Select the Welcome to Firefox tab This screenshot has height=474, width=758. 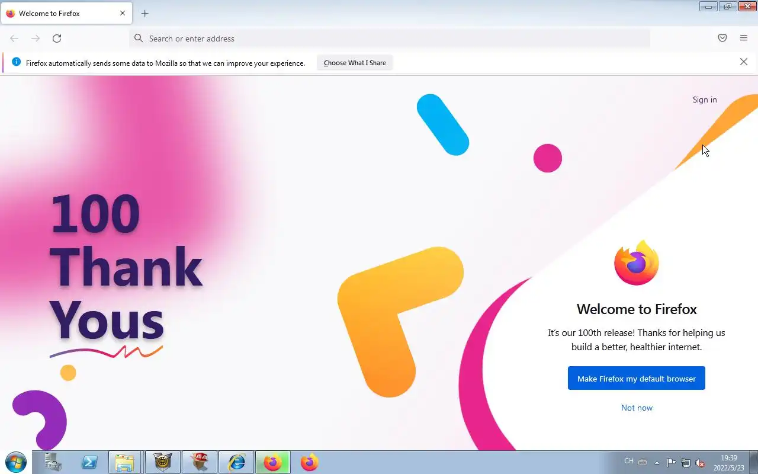66,13
